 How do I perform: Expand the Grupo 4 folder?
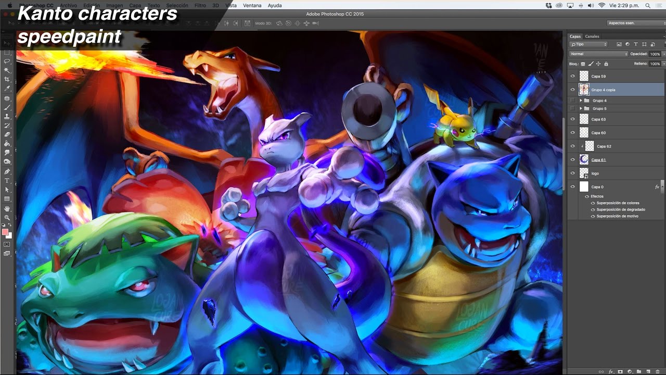581,101
